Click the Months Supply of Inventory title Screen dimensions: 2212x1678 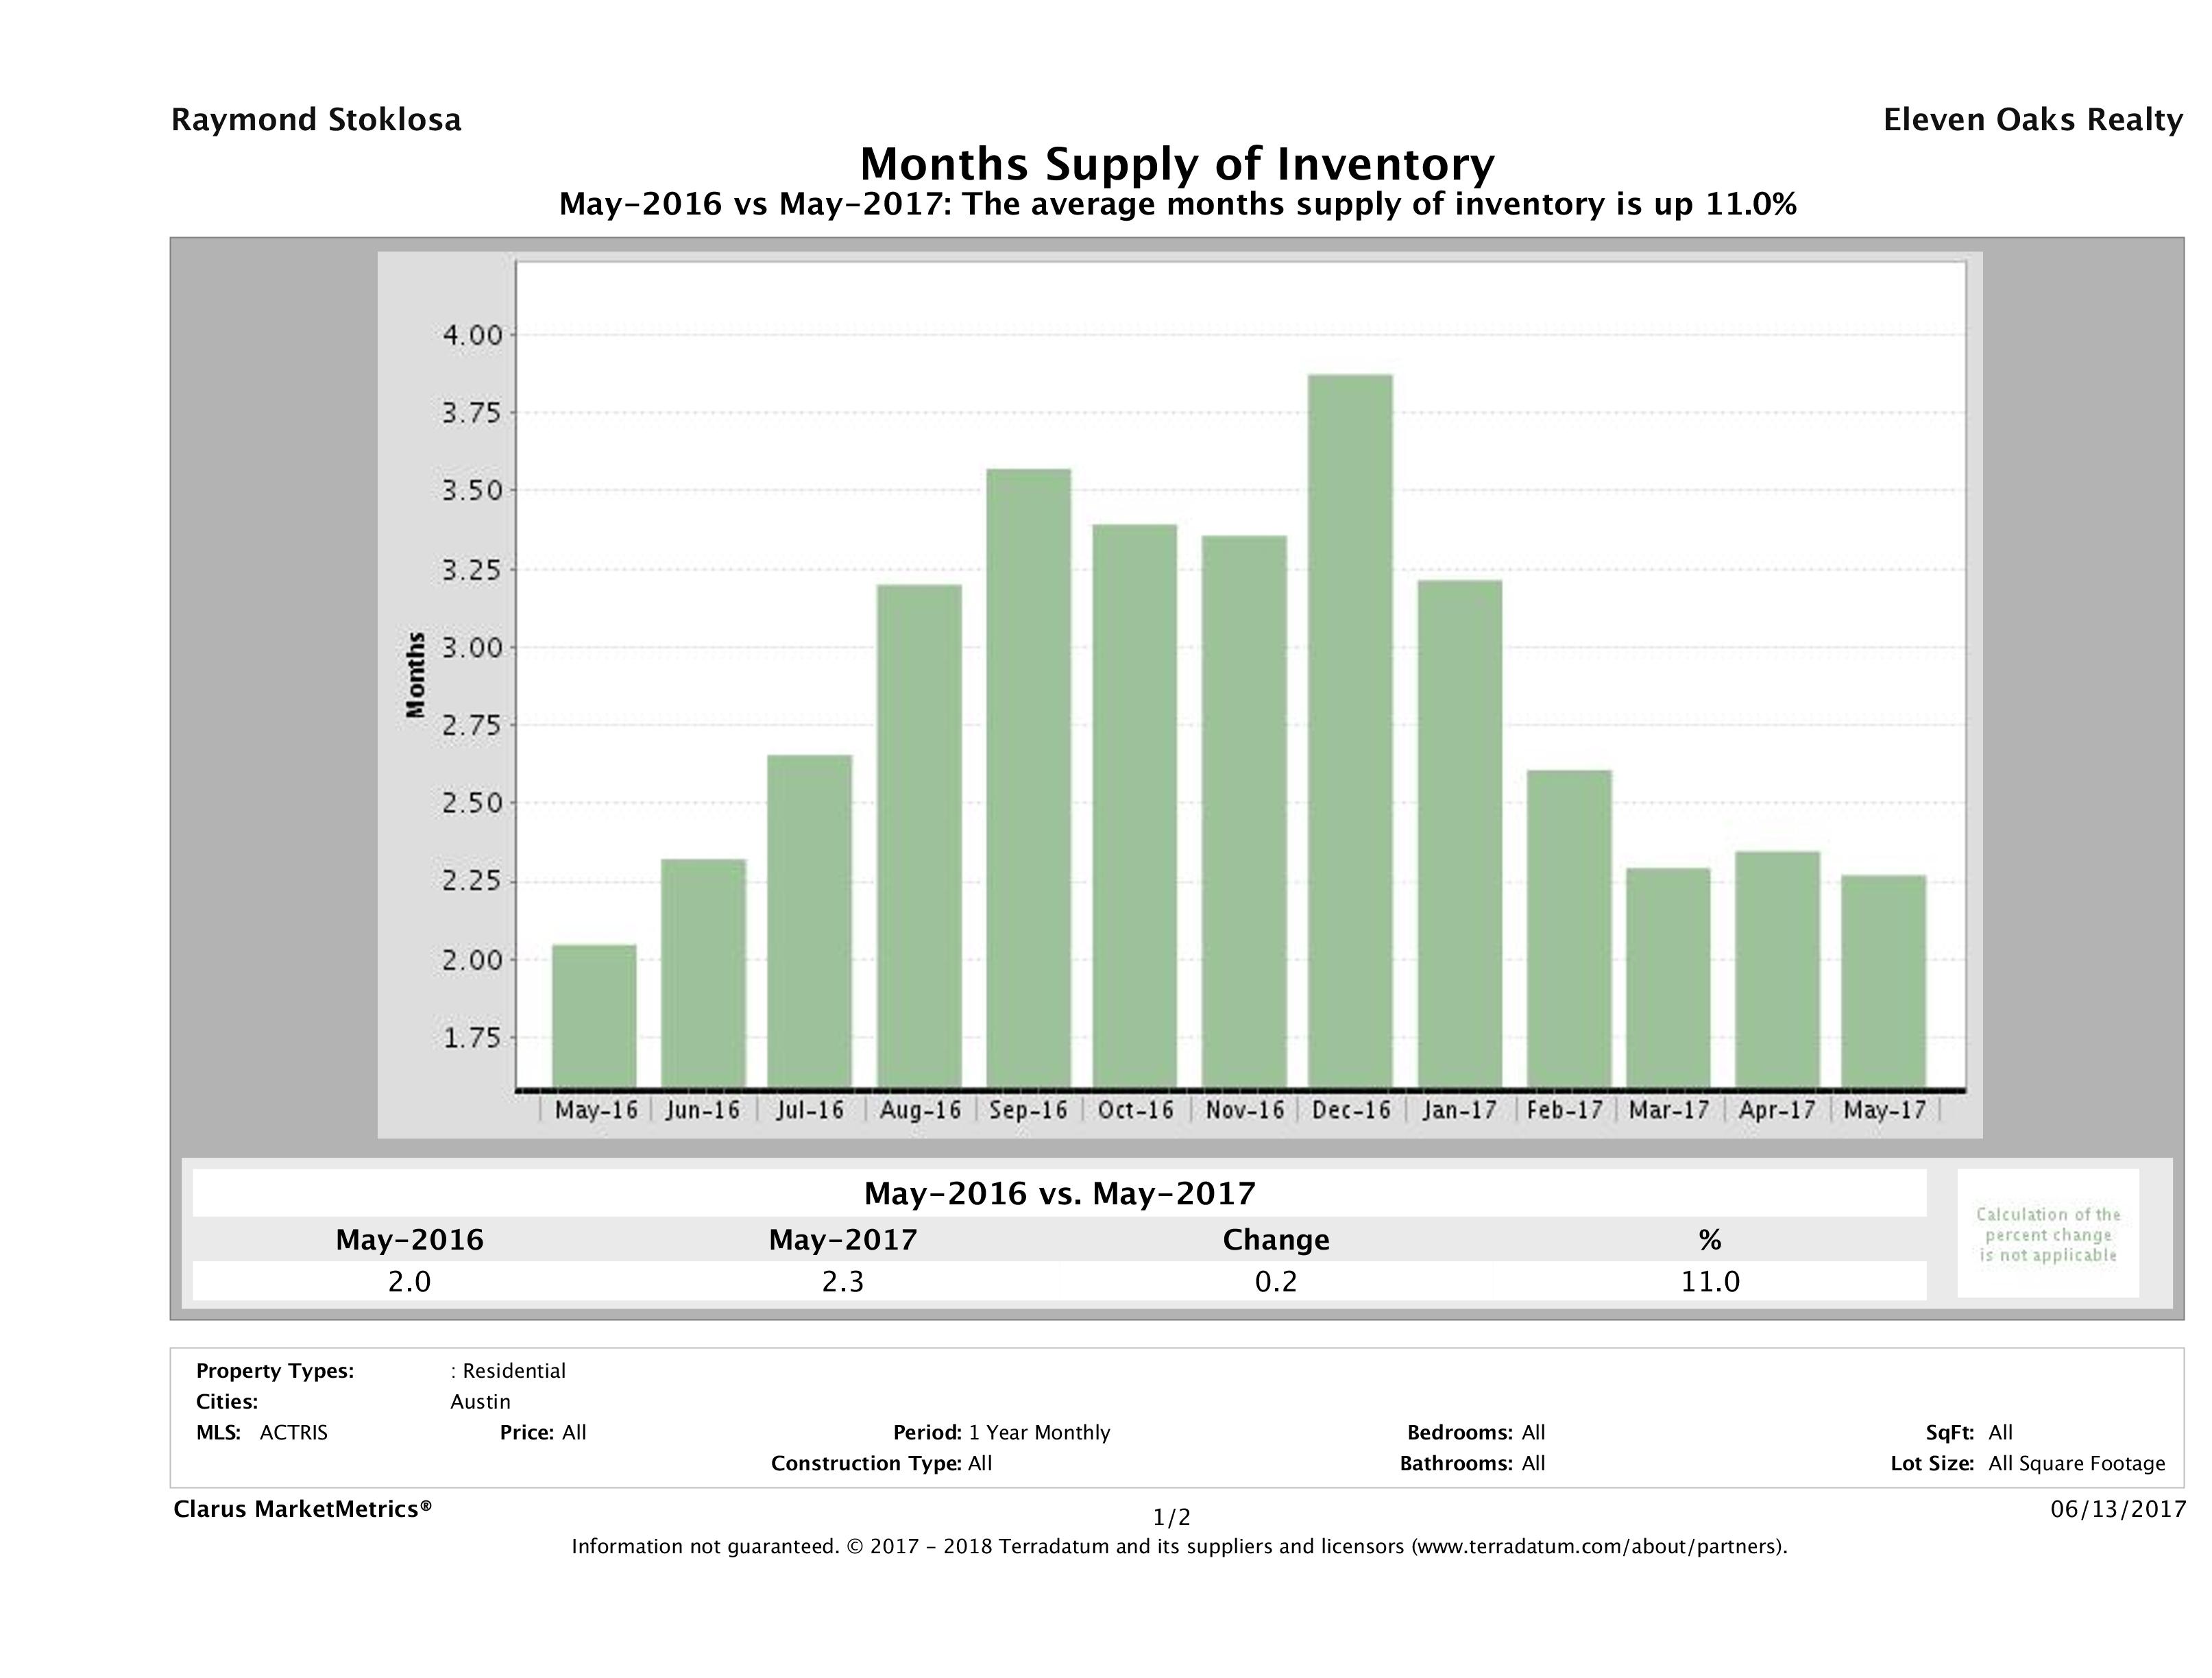(x=1177, y=164)
